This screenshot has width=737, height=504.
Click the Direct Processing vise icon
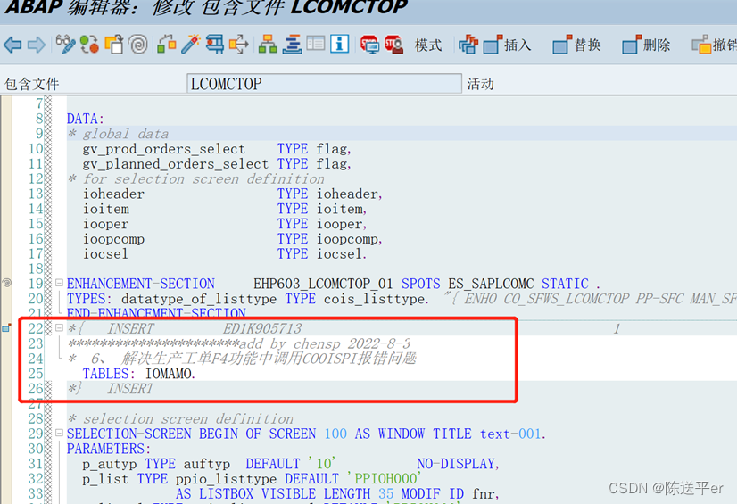[x=215, y=44]
